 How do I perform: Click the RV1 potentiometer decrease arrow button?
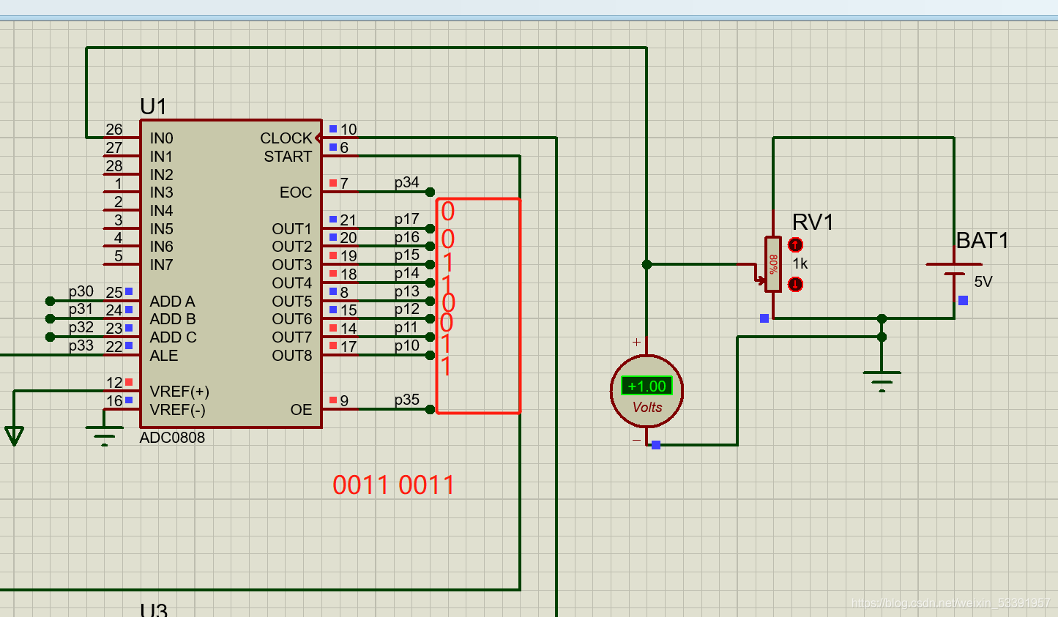(x=795, y=284)
